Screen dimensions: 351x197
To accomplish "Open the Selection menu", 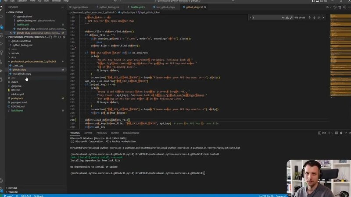I will click(22, 1).
